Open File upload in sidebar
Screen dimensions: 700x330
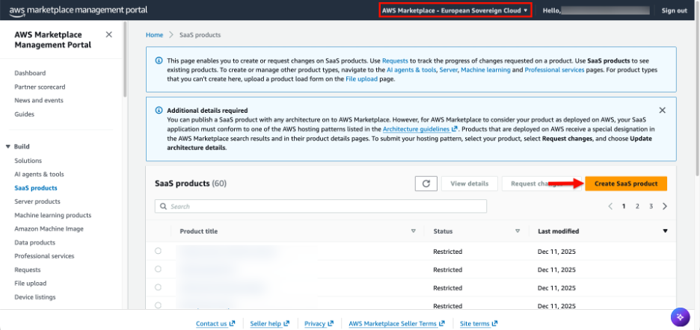coord(31,283)
